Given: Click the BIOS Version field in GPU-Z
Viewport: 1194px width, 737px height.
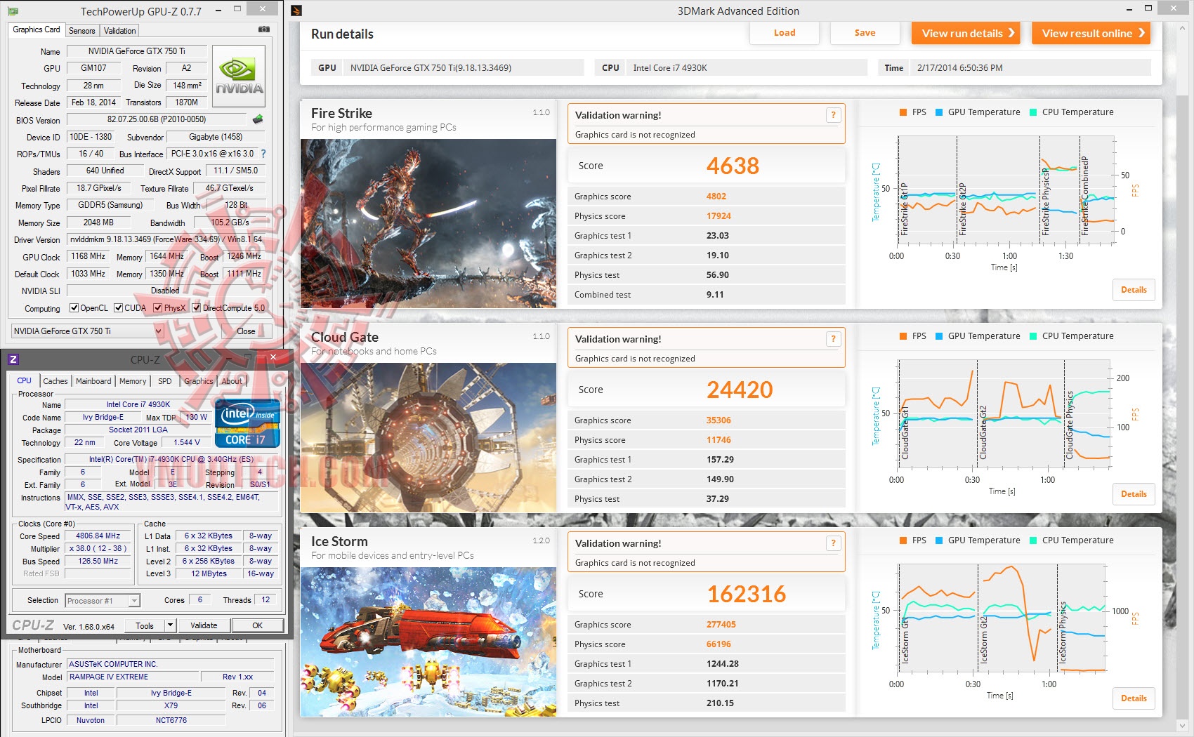Looking at the screenshot, I should [157, 119].
